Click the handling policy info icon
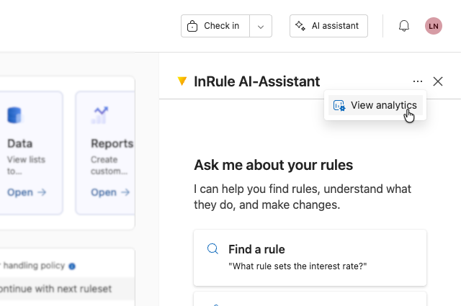 point(72,266)
